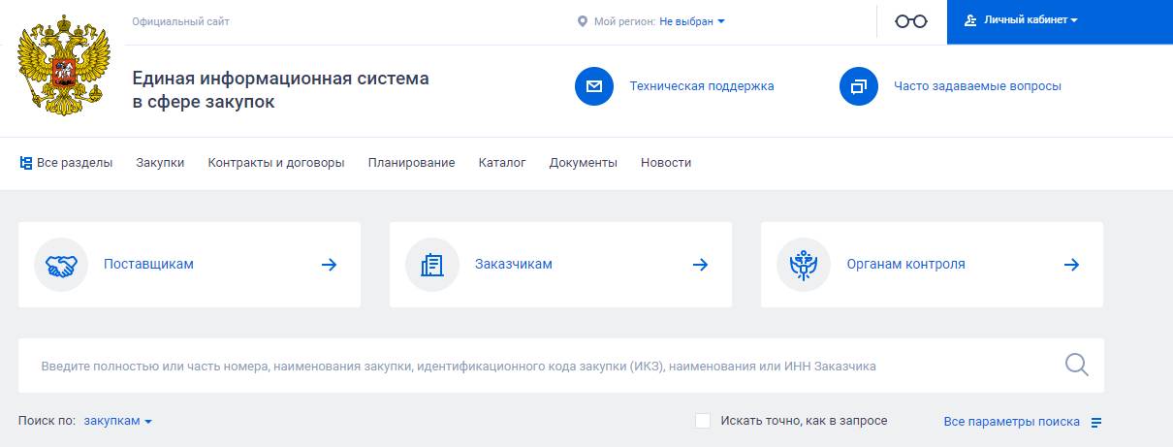Open the Планирование menu item

(411, 163)
